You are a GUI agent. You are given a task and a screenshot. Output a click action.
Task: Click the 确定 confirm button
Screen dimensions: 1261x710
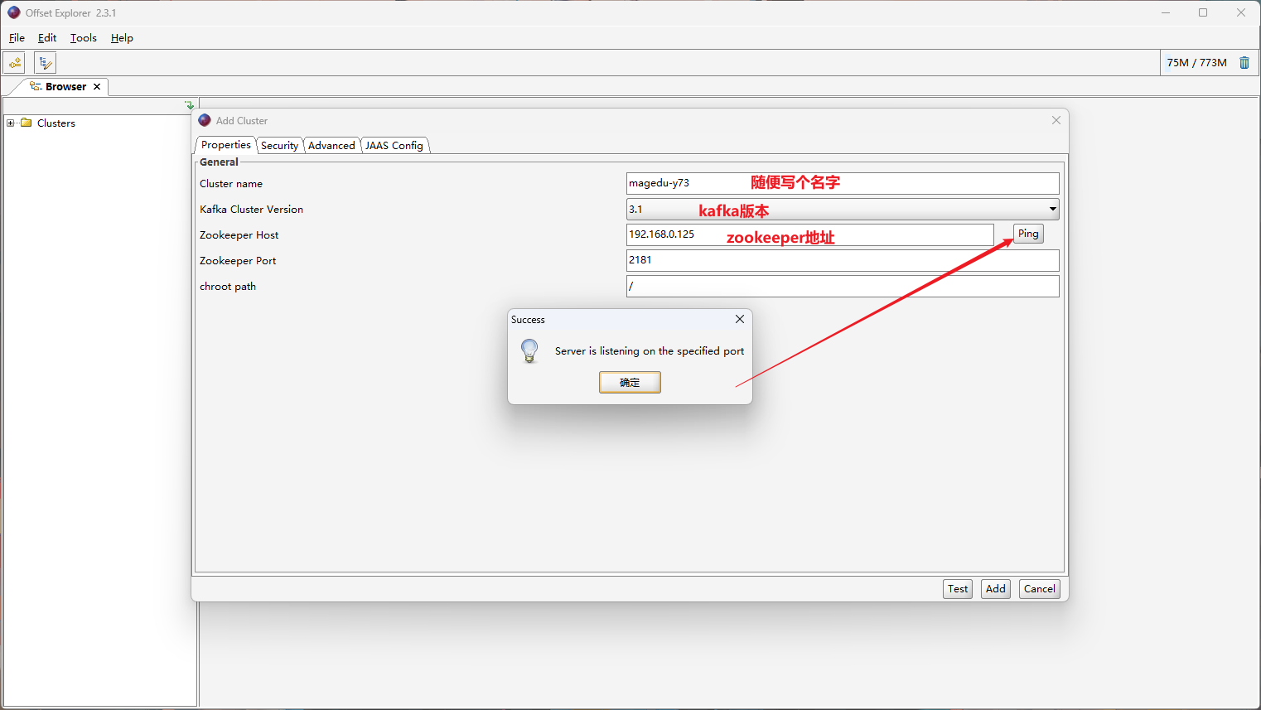click(x=630, y=382)
